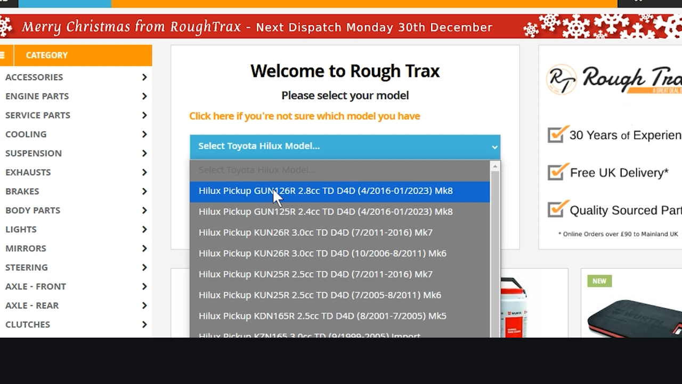Click the dropdown list scroll-up arrow
Image resolution: width=682 pixels, height=384 pixels.
point(495,167)
